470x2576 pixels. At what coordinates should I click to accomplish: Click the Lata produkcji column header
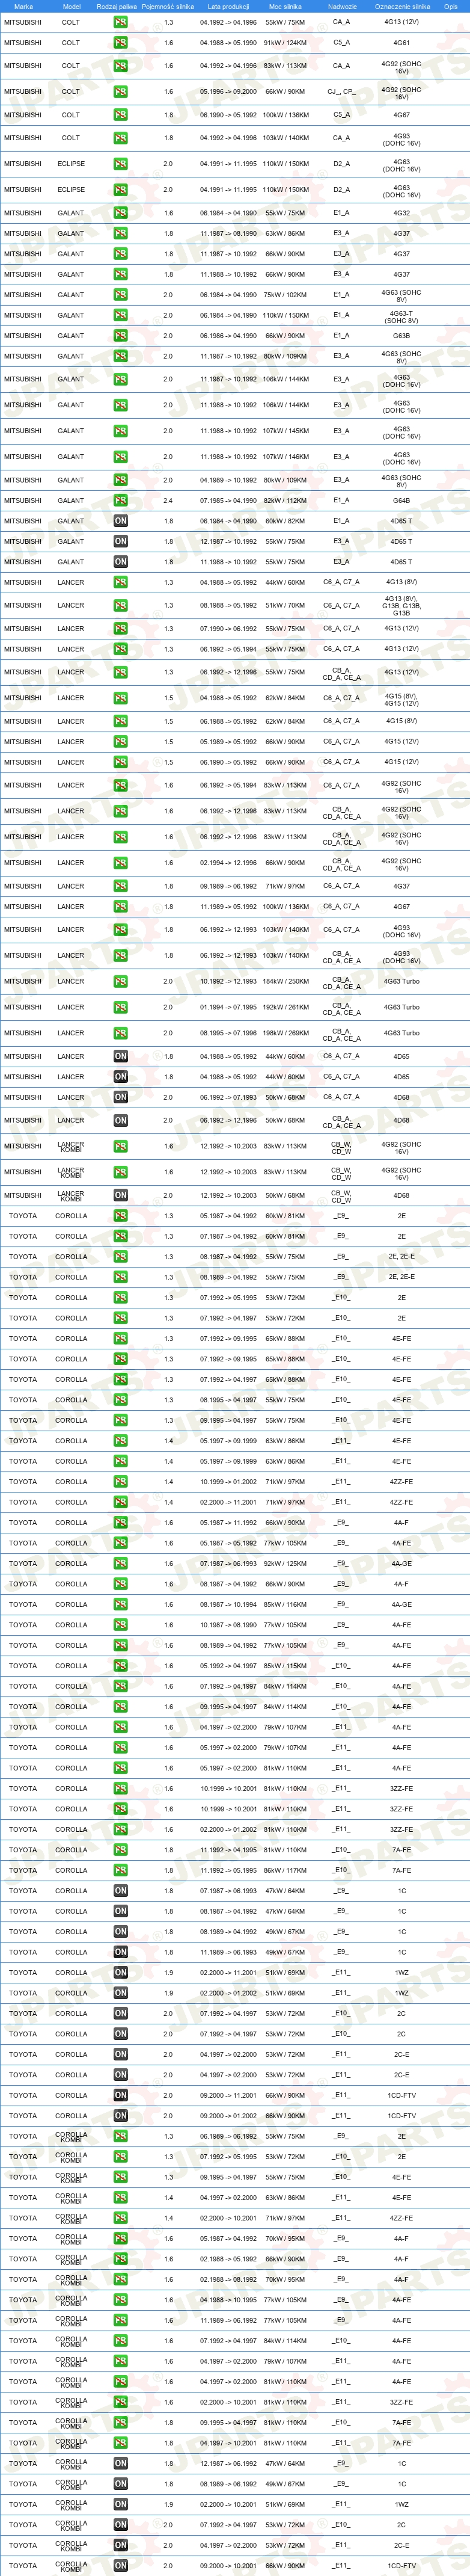(x=228, y=6)
